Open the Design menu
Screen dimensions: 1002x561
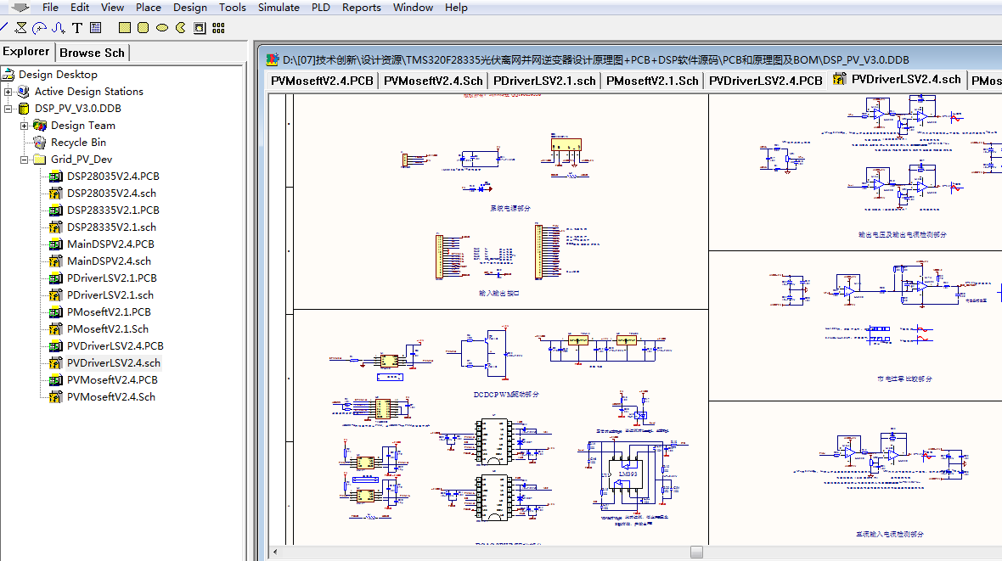[x=190, y=7]
